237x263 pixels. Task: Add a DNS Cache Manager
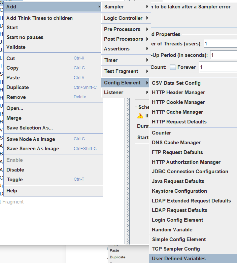tap(193, 143)
